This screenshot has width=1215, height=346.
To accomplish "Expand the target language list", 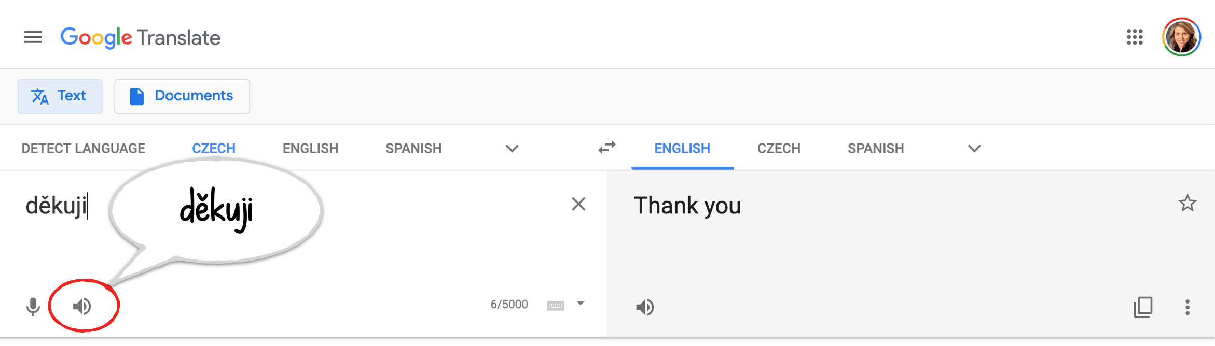I will 974,149.
